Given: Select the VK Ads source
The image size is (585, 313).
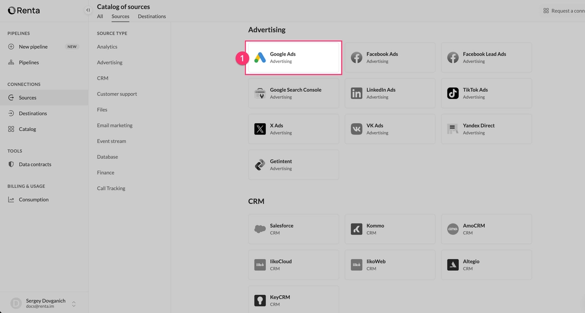Looking at the screenshot, I should point(389,129).
